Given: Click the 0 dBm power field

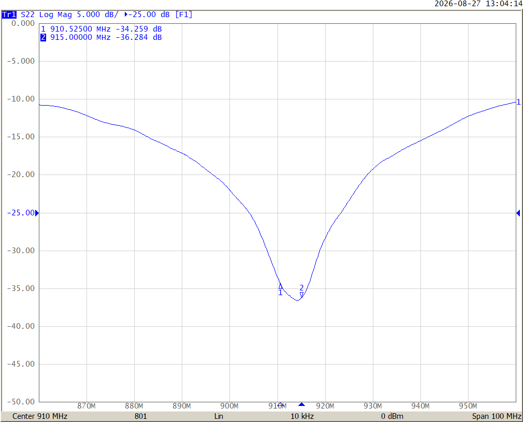Looking at the screenshot, I should [393, 416].
